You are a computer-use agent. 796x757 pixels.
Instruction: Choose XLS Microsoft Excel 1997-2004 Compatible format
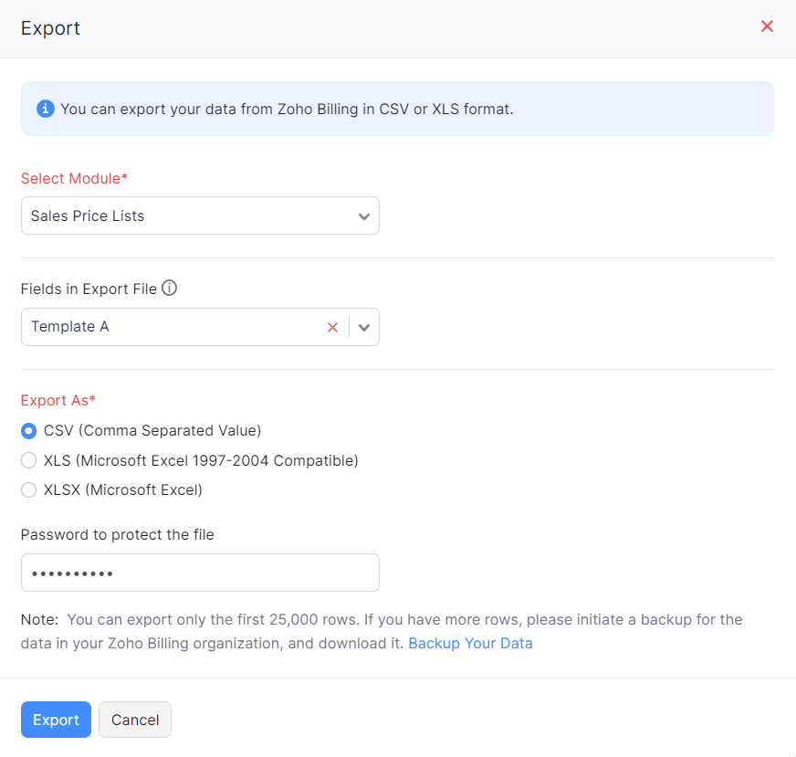pos(28,460)
